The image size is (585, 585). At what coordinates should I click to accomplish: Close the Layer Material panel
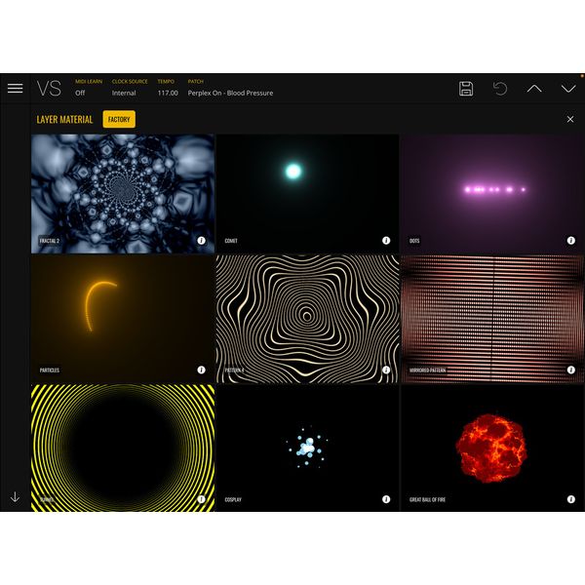(x=570, y=119)
